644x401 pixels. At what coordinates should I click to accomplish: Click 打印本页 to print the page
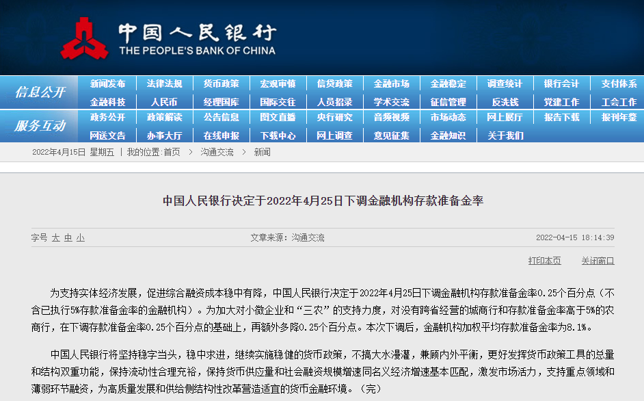point(544,261)
